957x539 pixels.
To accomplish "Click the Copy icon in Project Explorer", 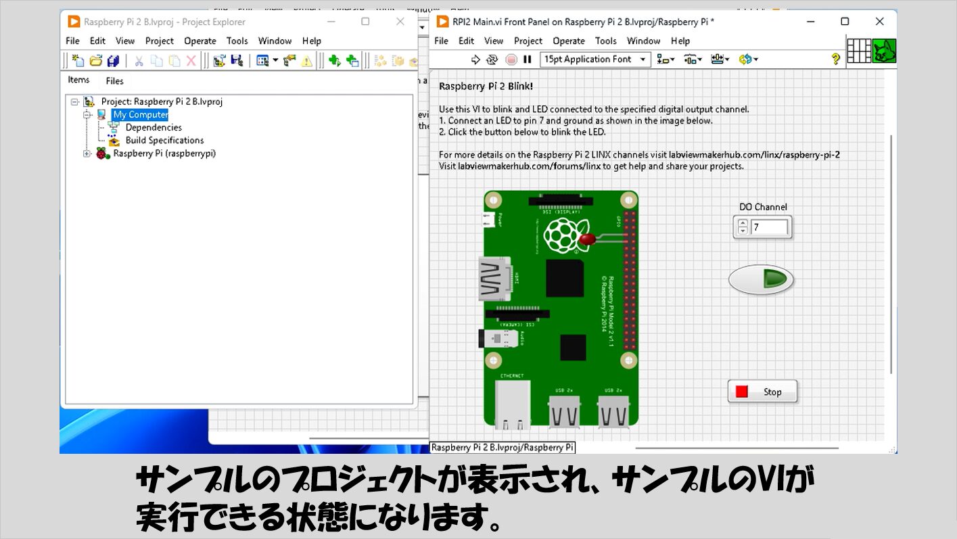I will click(x=156, y=60).
